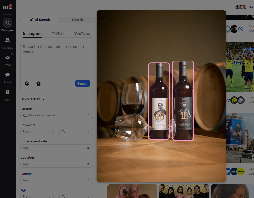Open the yellow-jersey football players thumbnail

coord(240,67)
